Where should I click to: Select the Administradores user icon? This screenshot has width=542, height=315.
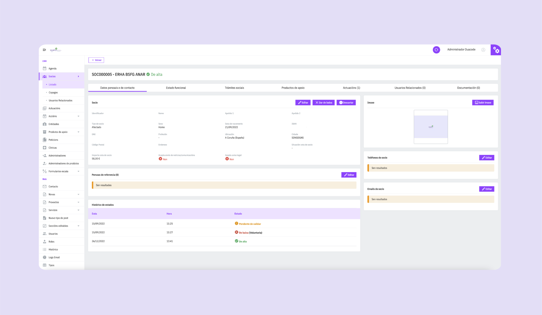click(x=44, y=156)
